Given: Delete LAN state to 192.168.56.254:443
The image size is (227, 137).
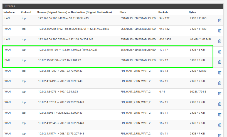Looking at the screenshot, I should click(219, 41).
